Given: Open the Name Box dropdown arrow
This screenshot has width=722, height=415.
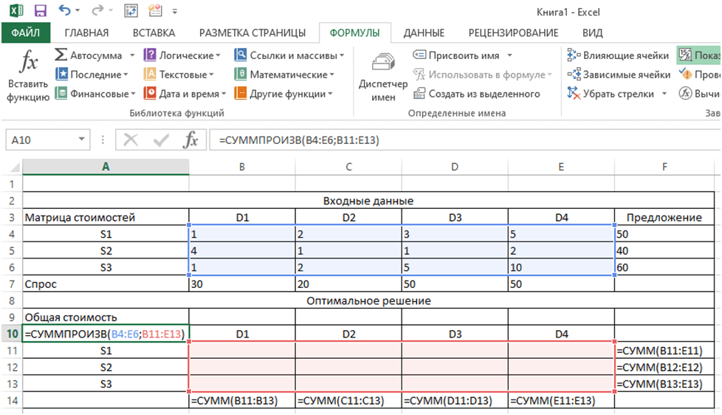Looking at the screenshot, I should 81,139.
